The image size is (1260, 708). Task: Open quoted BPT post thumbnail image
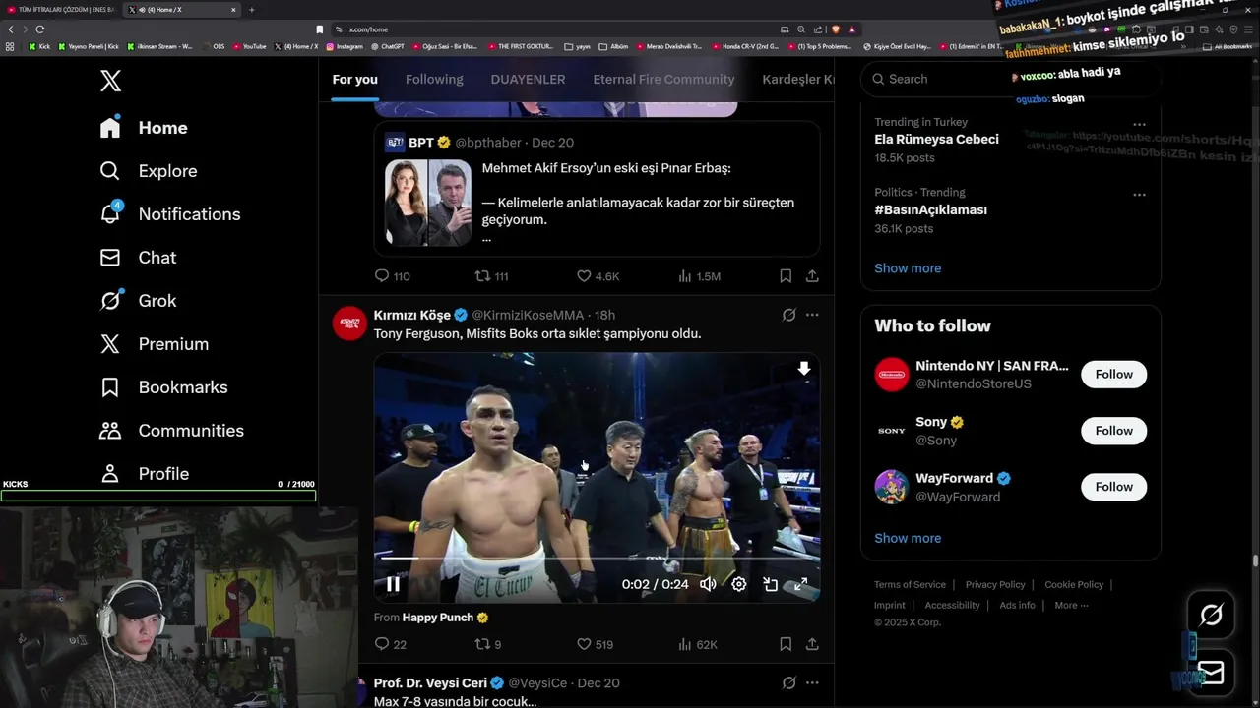pos(428,203)
